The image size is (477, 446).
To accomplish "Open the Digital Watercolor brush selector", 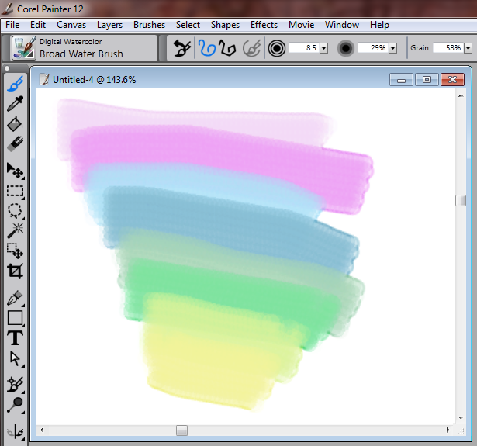I will 24,48.
